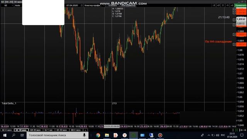Screen dimensions: 247x139
Task: Open the People icon in system tray
Action: (202, 135)
